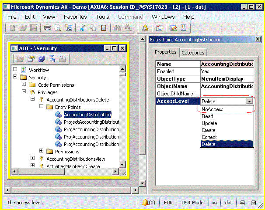
Task: Click the ObjectType value MenuItemDisplay
Action: [x=227, y=79]
